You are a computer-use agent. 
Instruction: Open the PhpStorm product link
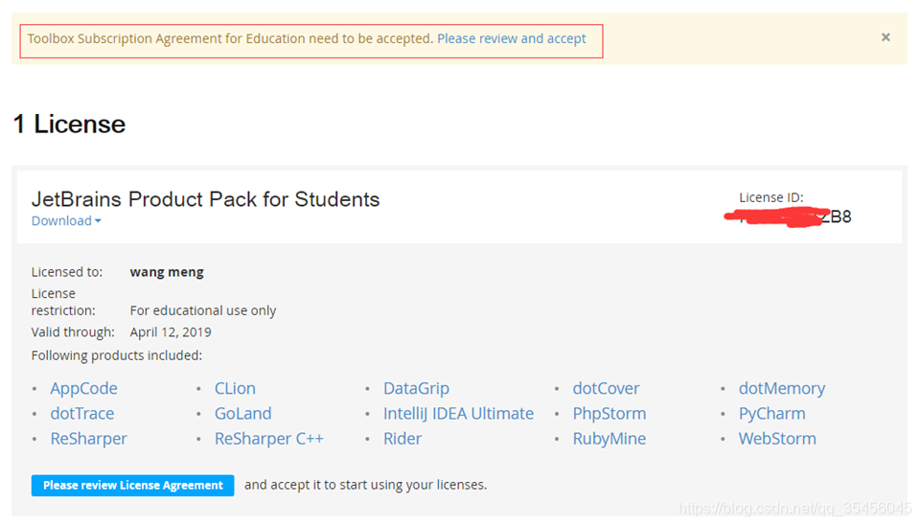(610, 413)
